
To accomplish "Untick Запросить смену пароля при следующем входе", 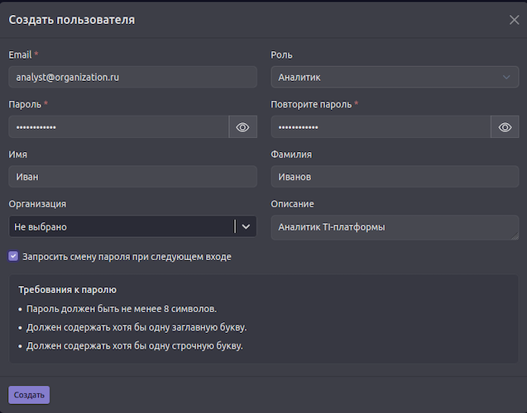I will [13, 257].
